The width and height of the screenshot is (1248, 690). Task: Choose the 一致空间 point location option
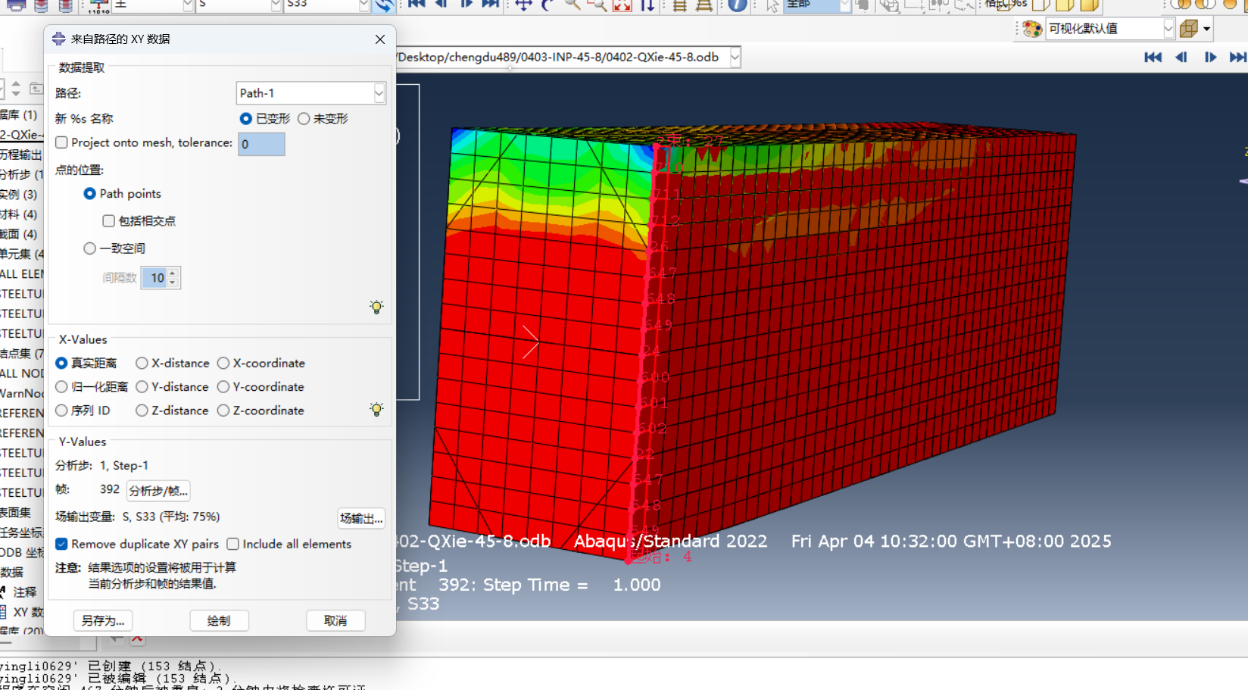click(x=90, y=248)
